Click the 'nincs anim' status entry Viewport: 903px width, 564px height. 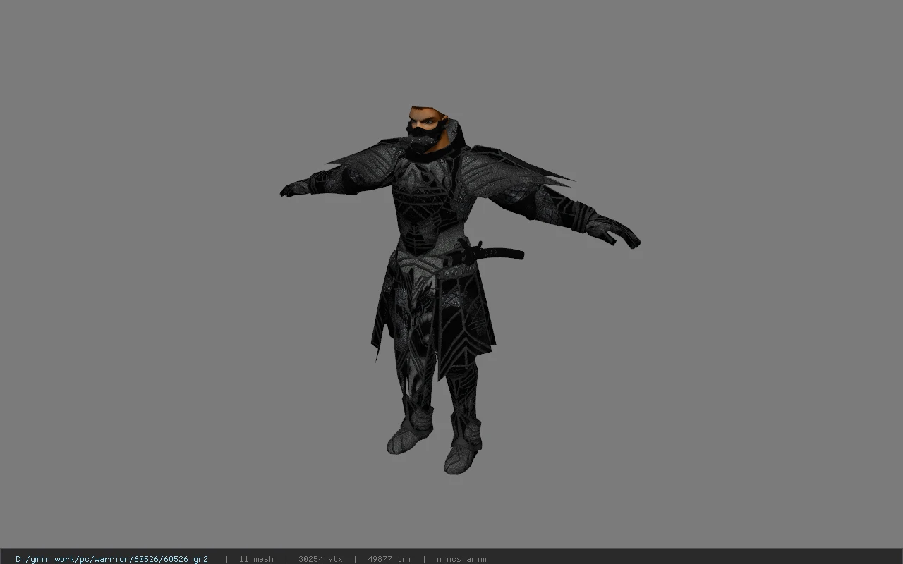coord(461,559)
